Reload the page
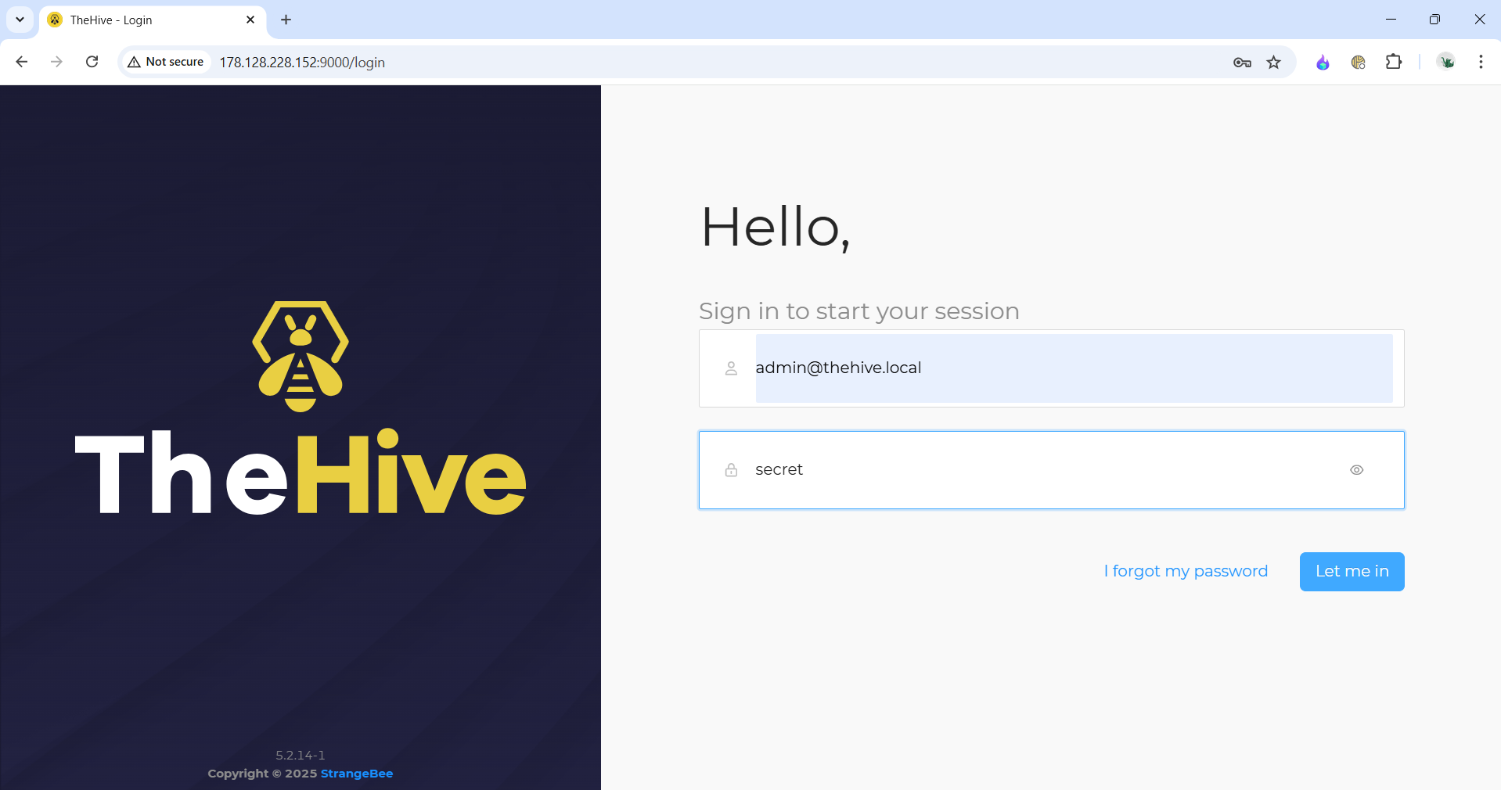 [92, 62]
